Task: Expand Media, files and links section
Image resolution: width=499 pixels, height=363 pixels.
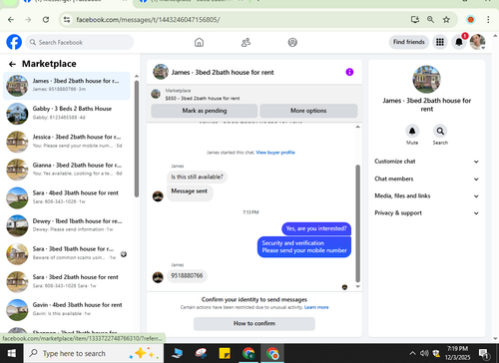Action: click(427, 196)
